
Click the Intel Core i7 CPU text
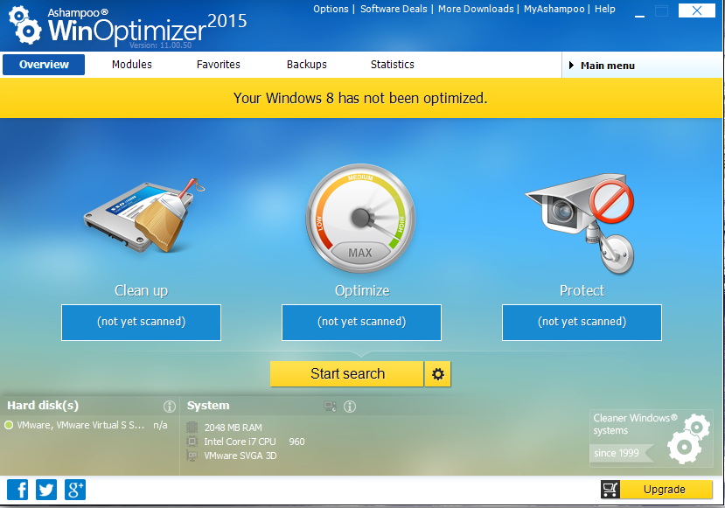pos(254,442)
